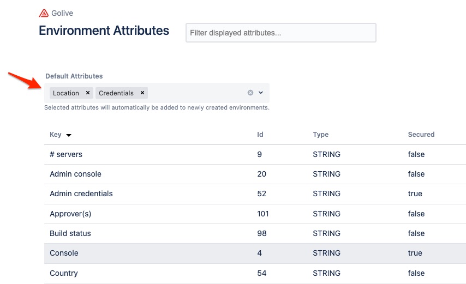Image resolution: width=466 pixels, height=284 pixels.
Task: Click the Type column header
Action: tap(320, 135)
